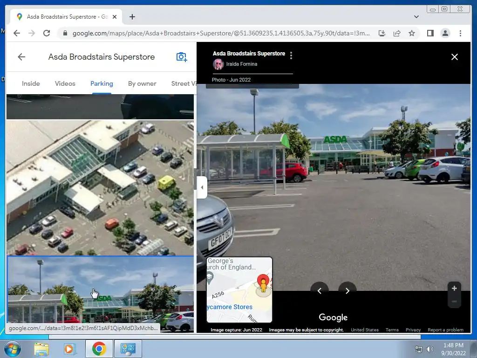
Task: Click the mini map preview
Action: tap(239, 290)
